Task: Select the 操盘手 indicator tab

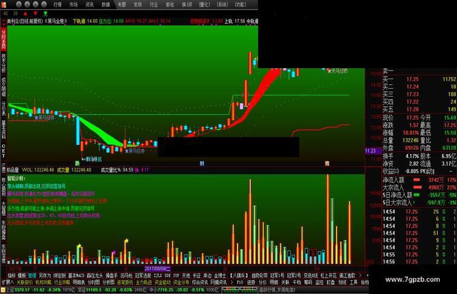Action: click(x=112, y=275)
